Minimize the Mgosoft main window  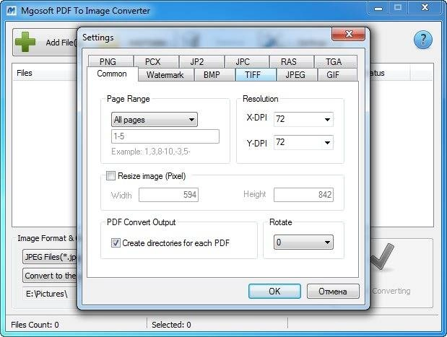point(378,8)
